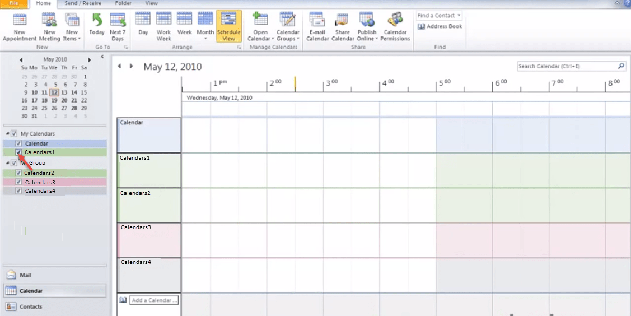Select Schedule View arrangement
Image resolution: width=631 pixels, height=316 pixels.
point(228,26)
